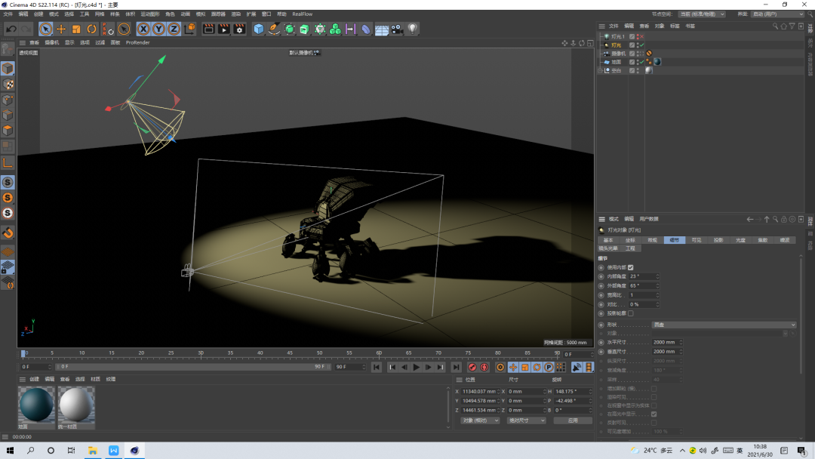The width and height of the screenshot is (815, 459).
Task: Open the 工程 tab
Action: click(x=630, y=248)
